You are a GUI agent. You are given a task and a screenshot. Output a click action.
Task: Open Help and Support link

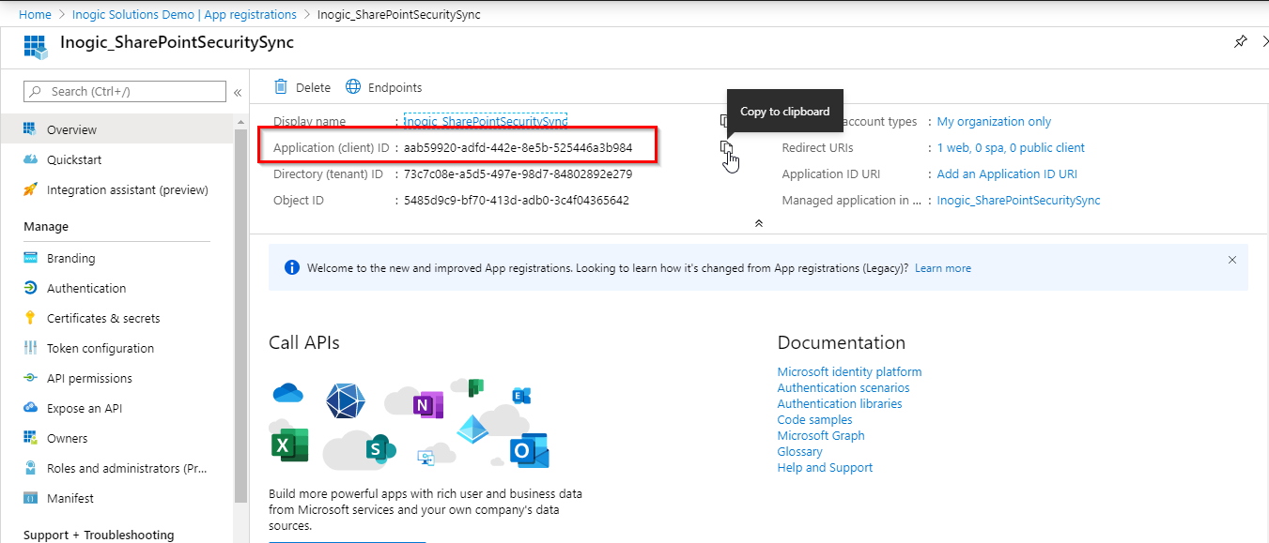(x=825, y=467)
